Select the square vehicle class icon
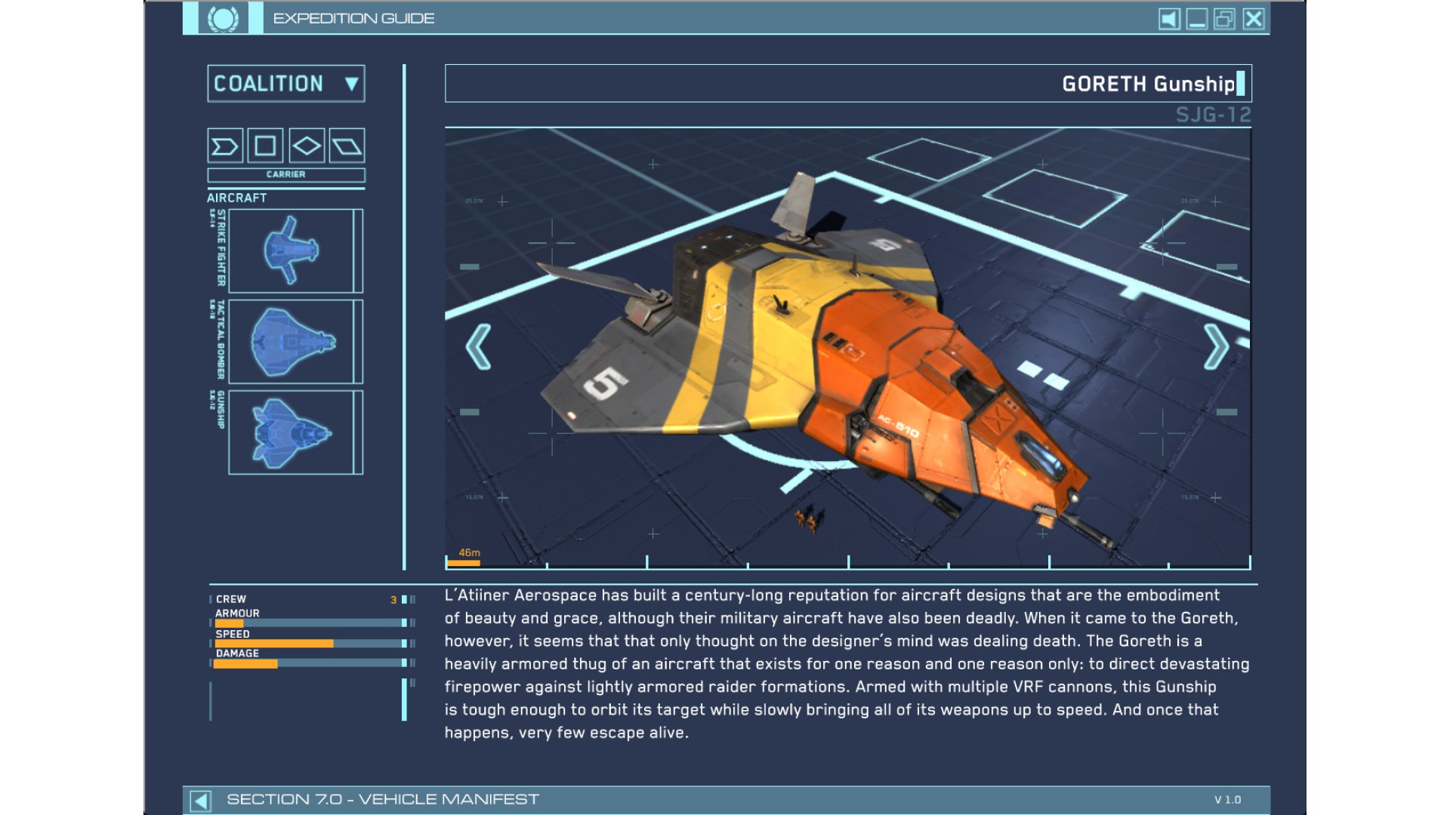 click(265, 146)
